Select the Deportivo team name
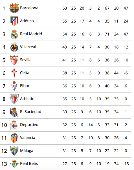The height and width of the screenshot is (170, 134). 29,125
